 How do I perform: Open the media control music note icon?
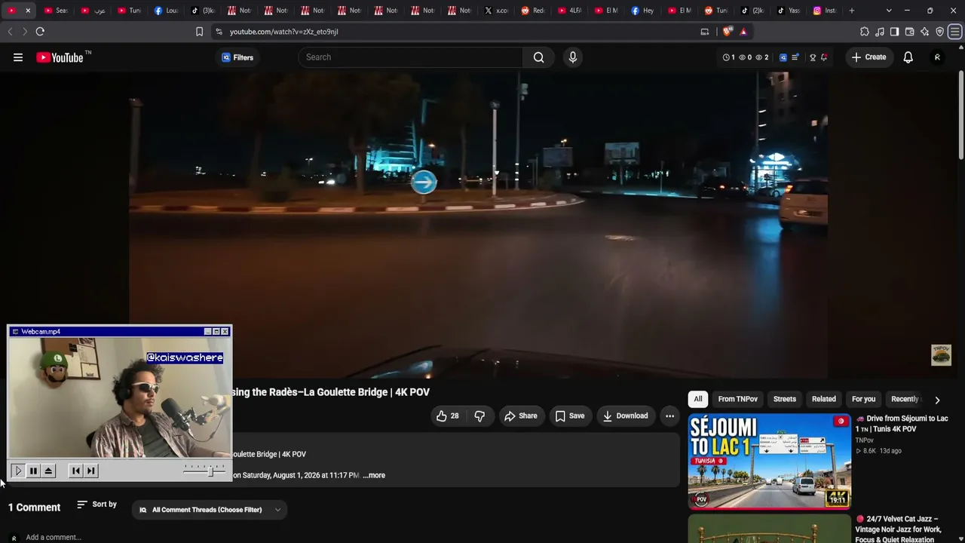880,32
